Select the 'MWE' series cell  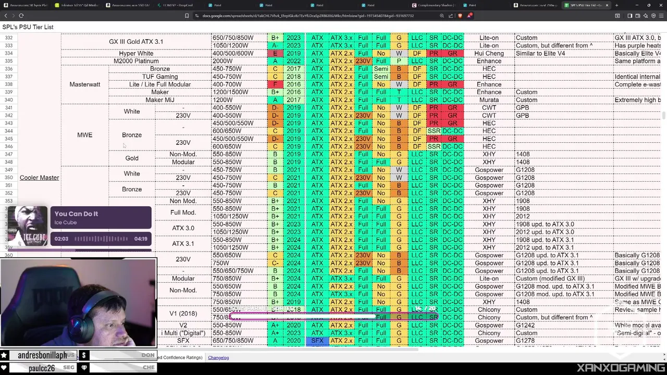pos(84,135)
